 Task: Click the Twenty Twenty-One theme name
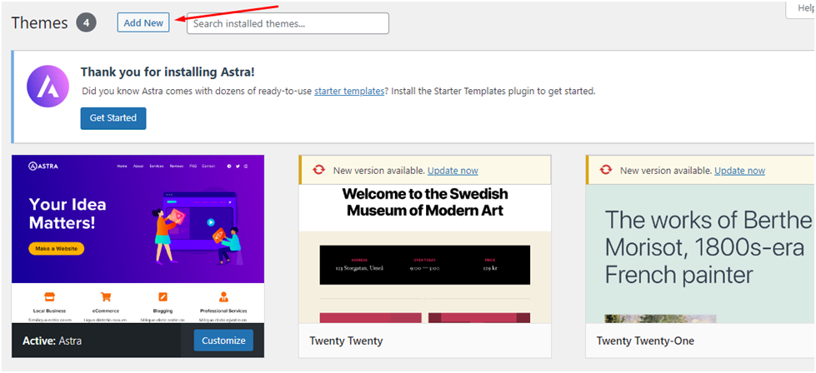pos(645,341)
